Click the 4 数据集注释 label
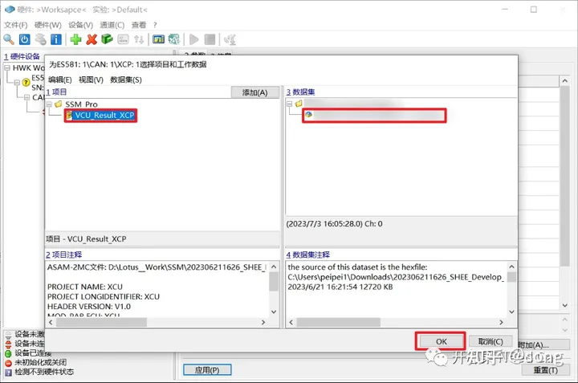This screenshot has width=578, height=383. pyautogui.click(x=307, y=255)
